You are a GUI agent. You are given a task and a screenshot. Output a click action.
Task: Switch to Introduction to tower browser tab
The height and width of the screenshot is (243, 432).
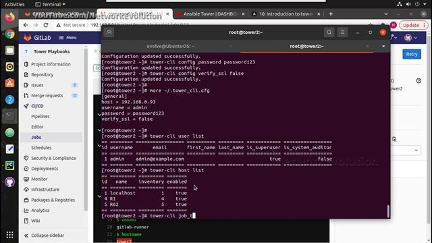(286, 13)
